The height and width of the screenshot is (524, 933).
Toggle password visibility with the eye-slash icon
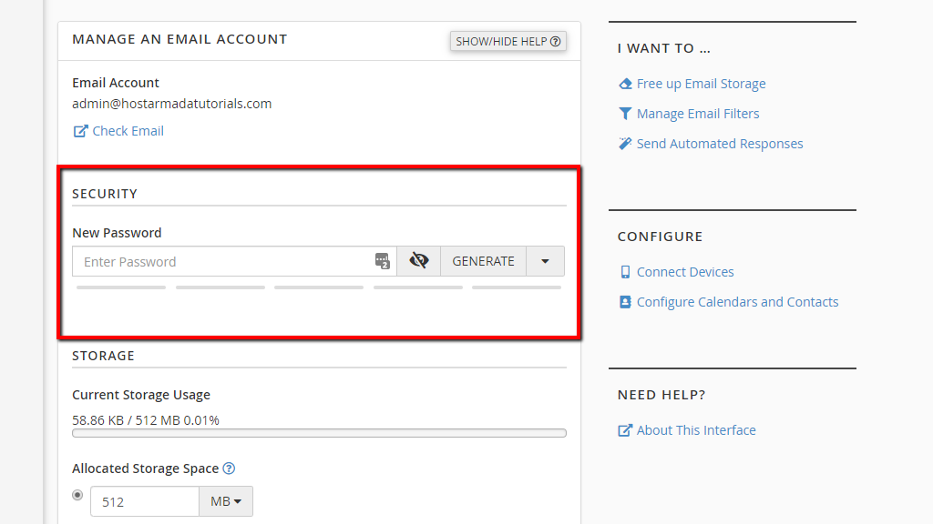418,260
